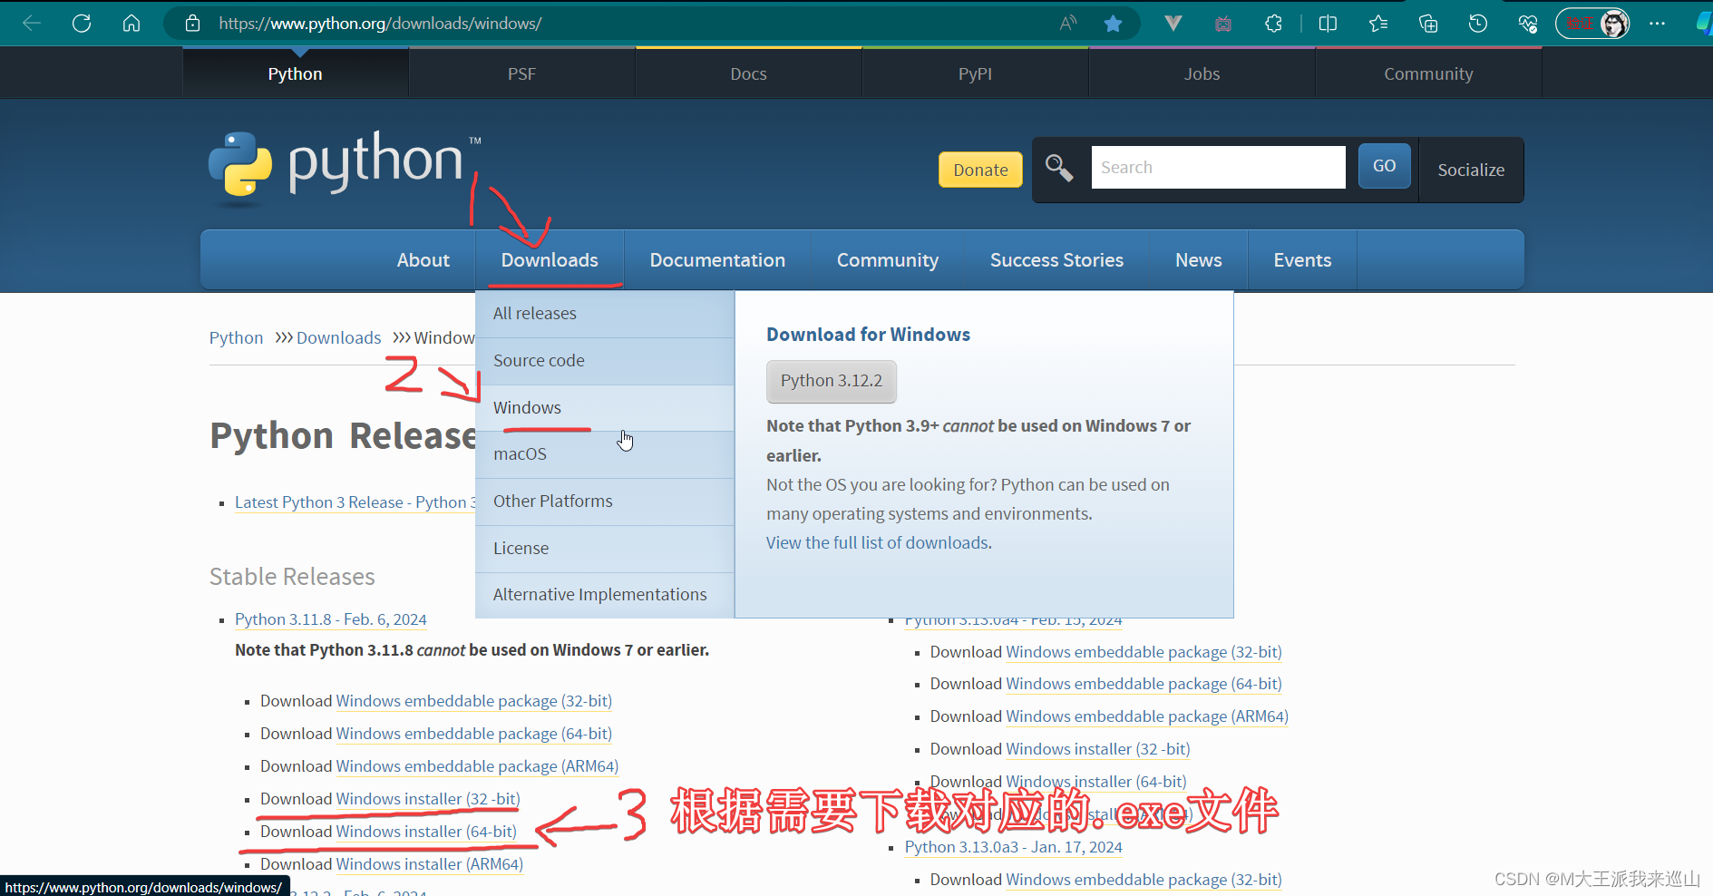This screenshot has height=896, width=1713.
Task: Go to browser home page icon
Action: point(131,24)
